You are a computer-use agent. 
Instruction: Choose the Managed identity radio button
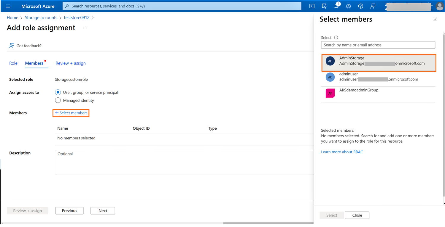[x=58, y=100]
